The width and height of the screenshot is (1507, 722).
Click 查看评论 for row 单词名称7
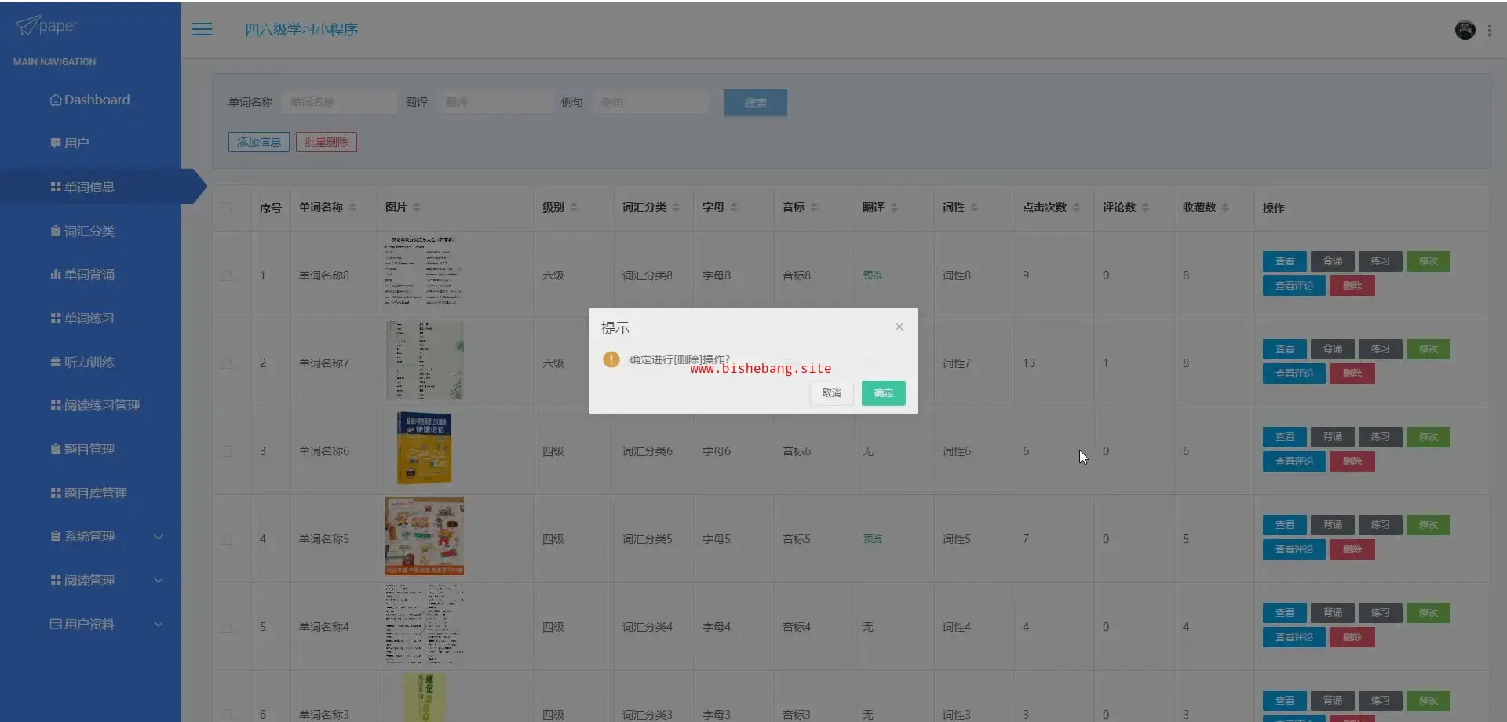click(x=1294, y=374)
